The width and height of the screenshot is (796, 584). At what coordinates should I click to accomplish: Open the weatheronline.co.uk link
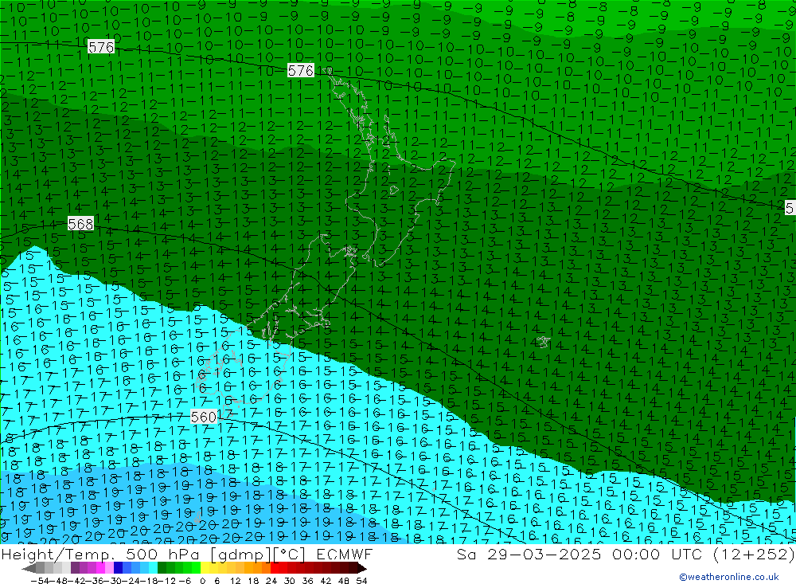click(729, 577)
